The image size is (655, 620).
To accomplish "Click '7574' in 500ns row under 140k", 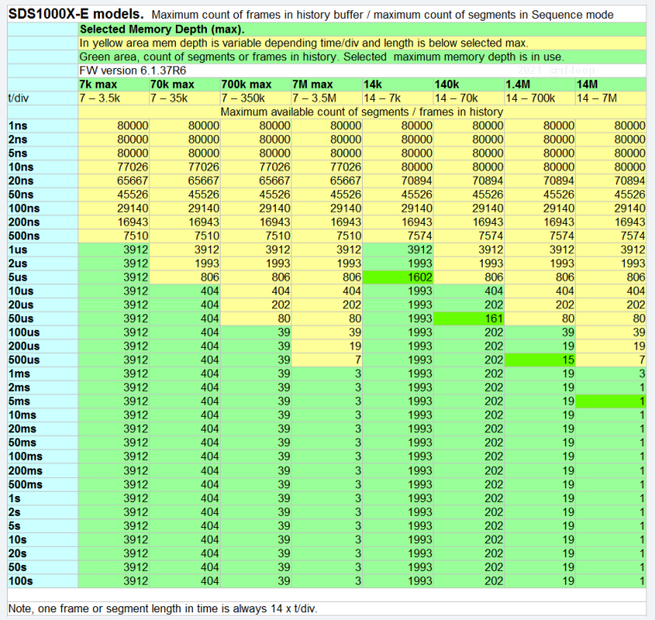I will click(469, 236).
